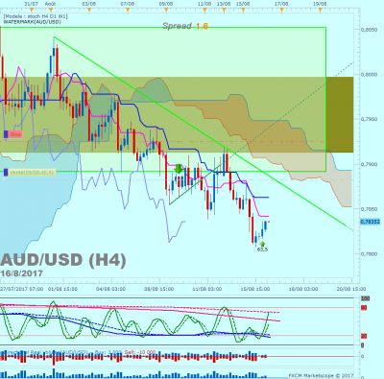Click the Sell: -10 000 volume readout
Viewport: 384px width, 379px height.
[140, 352]
